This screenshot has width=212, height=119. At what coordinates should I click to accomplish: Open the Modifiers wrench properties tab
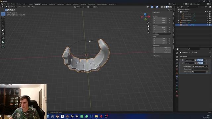click(177, 76)
